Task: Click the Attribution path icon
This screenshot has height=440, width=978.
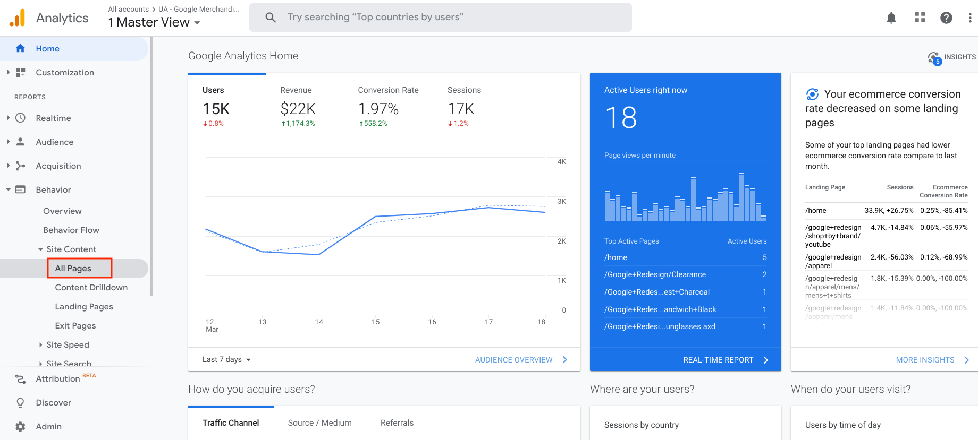Action: 20,379
